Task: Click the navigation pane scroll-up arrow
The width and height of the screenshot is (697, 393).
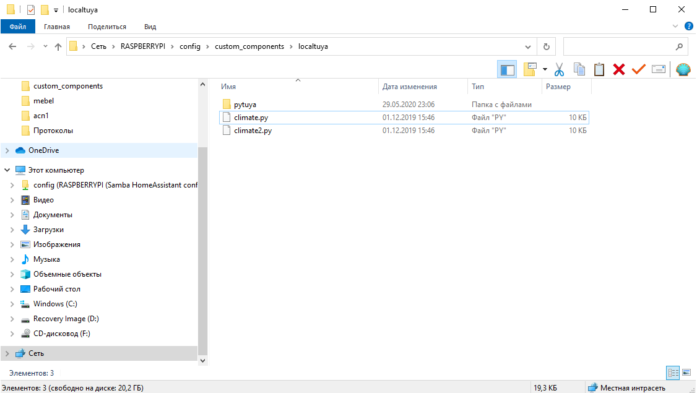Action: pos(202,84)
